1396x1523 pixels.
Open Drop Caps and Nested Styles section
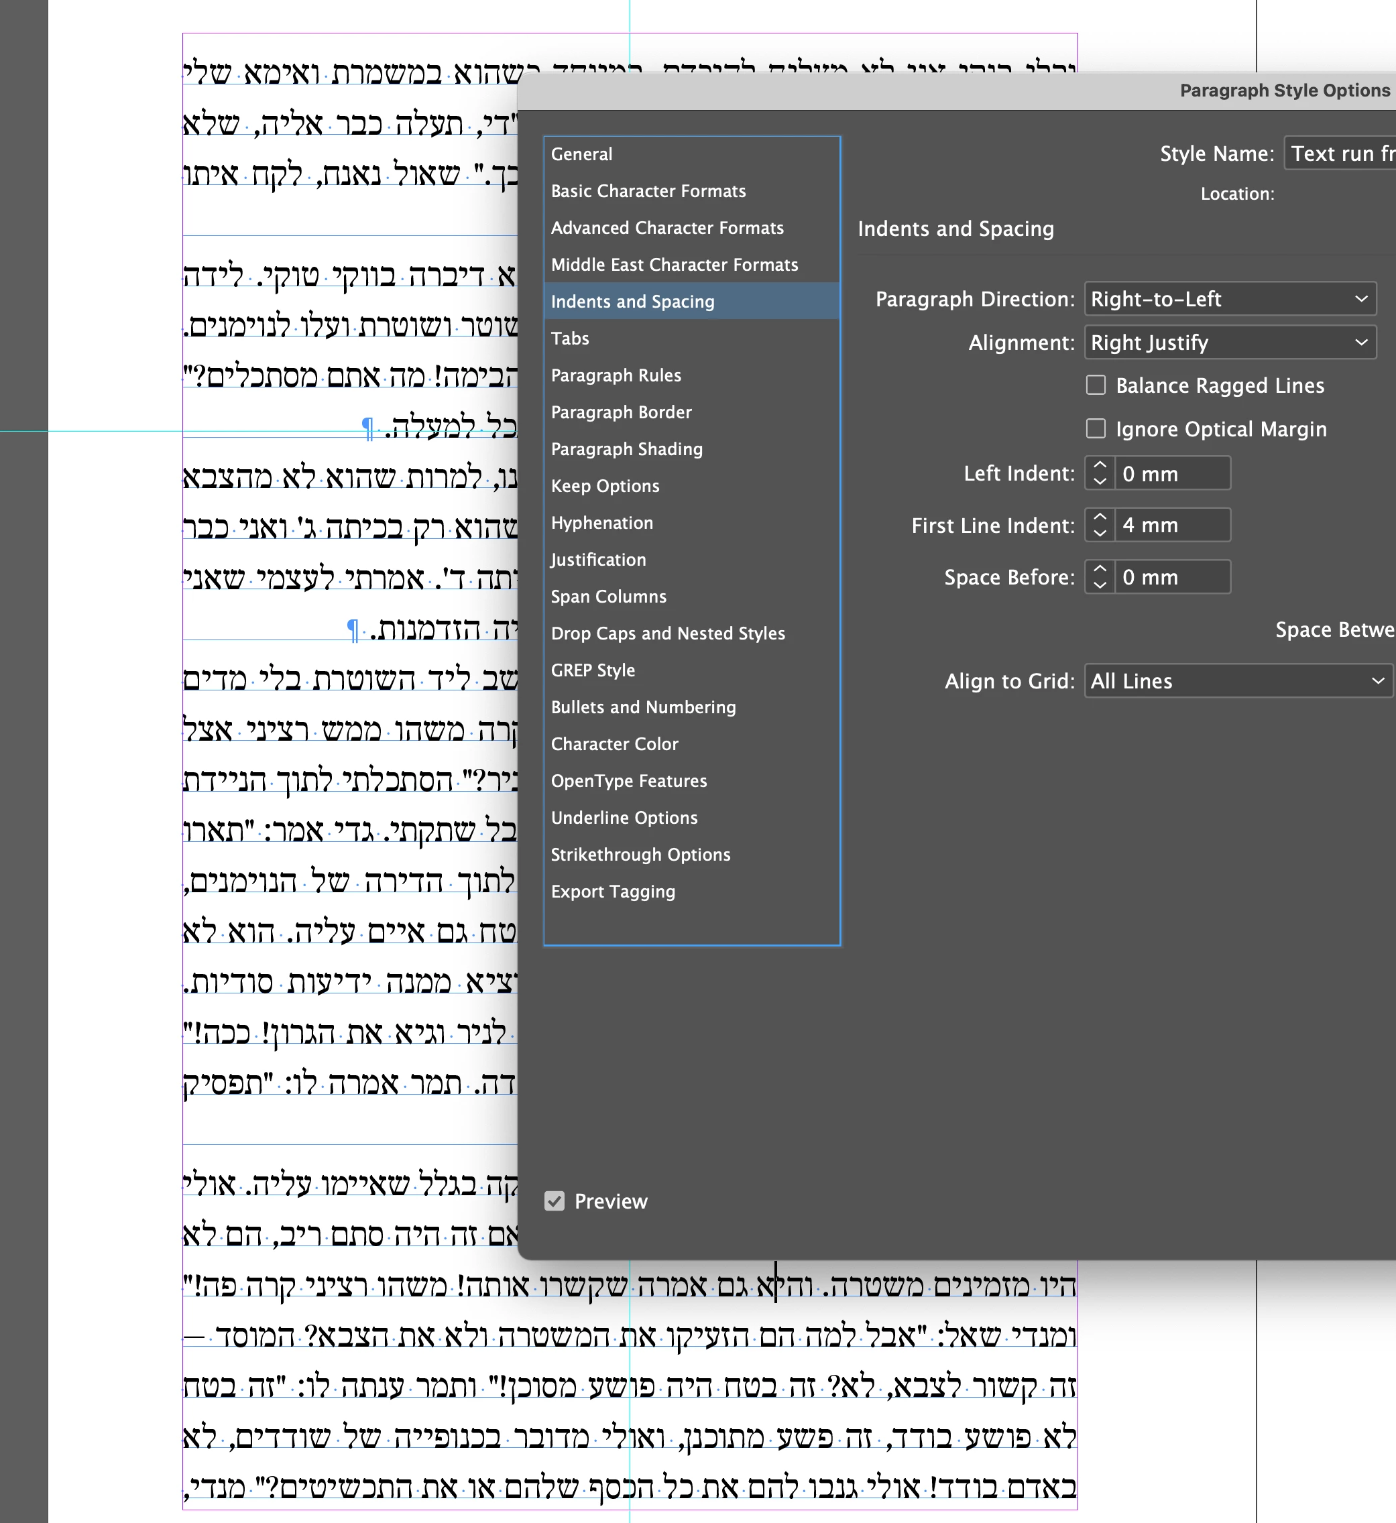coord(667,633)
